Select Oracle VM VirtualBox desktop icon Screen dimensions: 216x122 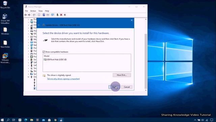click(x=5, y=19)
